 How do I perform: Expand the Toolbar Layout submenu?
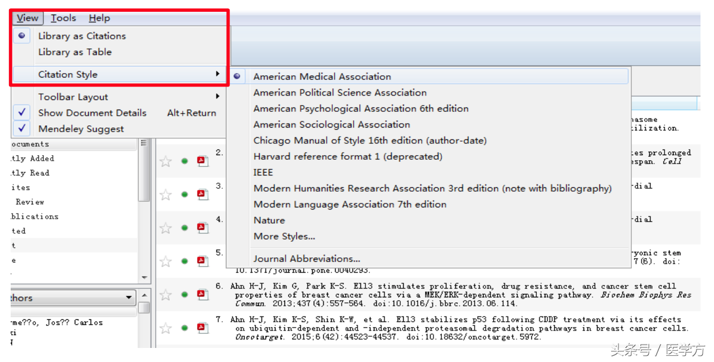(x=118, y=97)
